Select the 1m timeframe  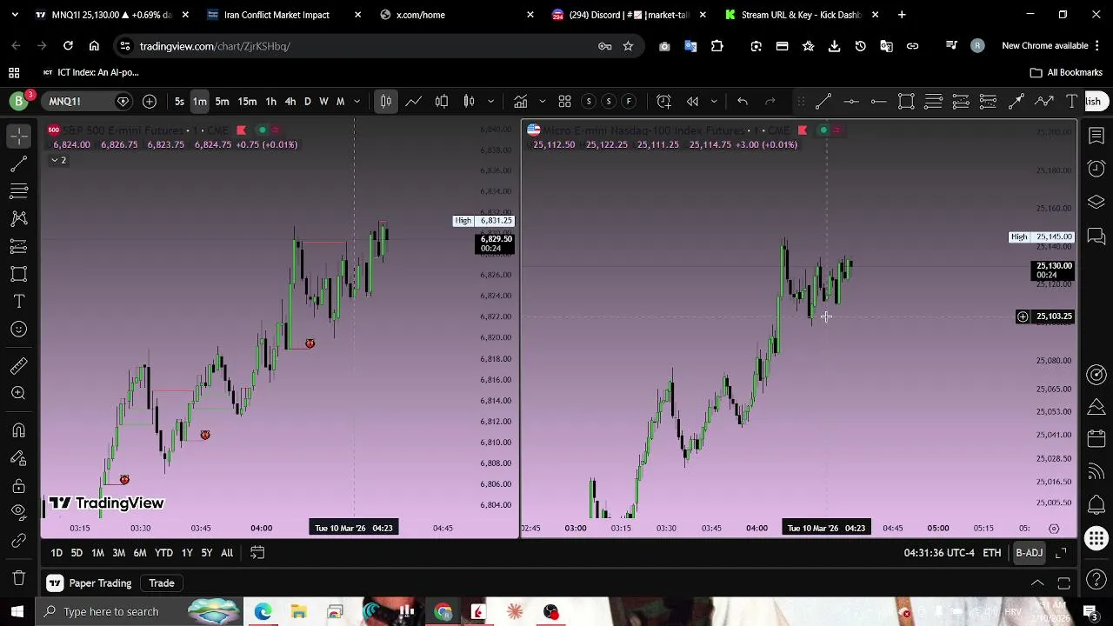pyautogui.click(x=200, y=102)
